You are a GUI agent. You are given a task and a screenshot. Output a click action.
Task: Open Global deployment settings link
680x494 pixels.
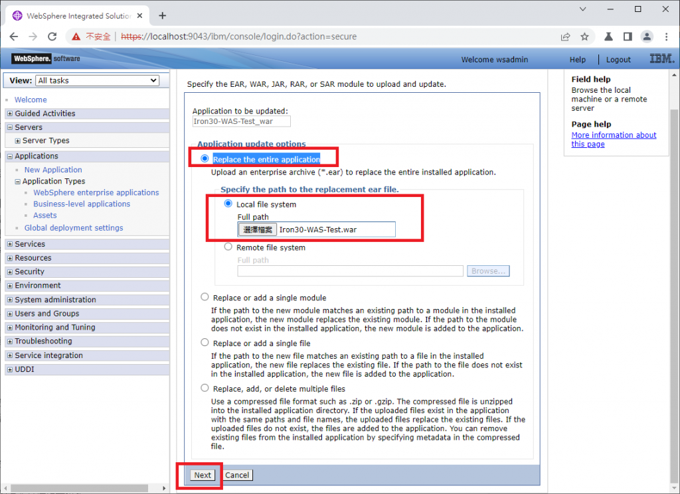(x=73, y=227)
